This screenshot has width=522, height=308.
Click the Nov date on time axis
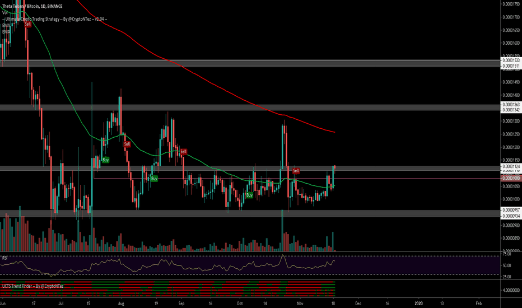click(300, 304)
